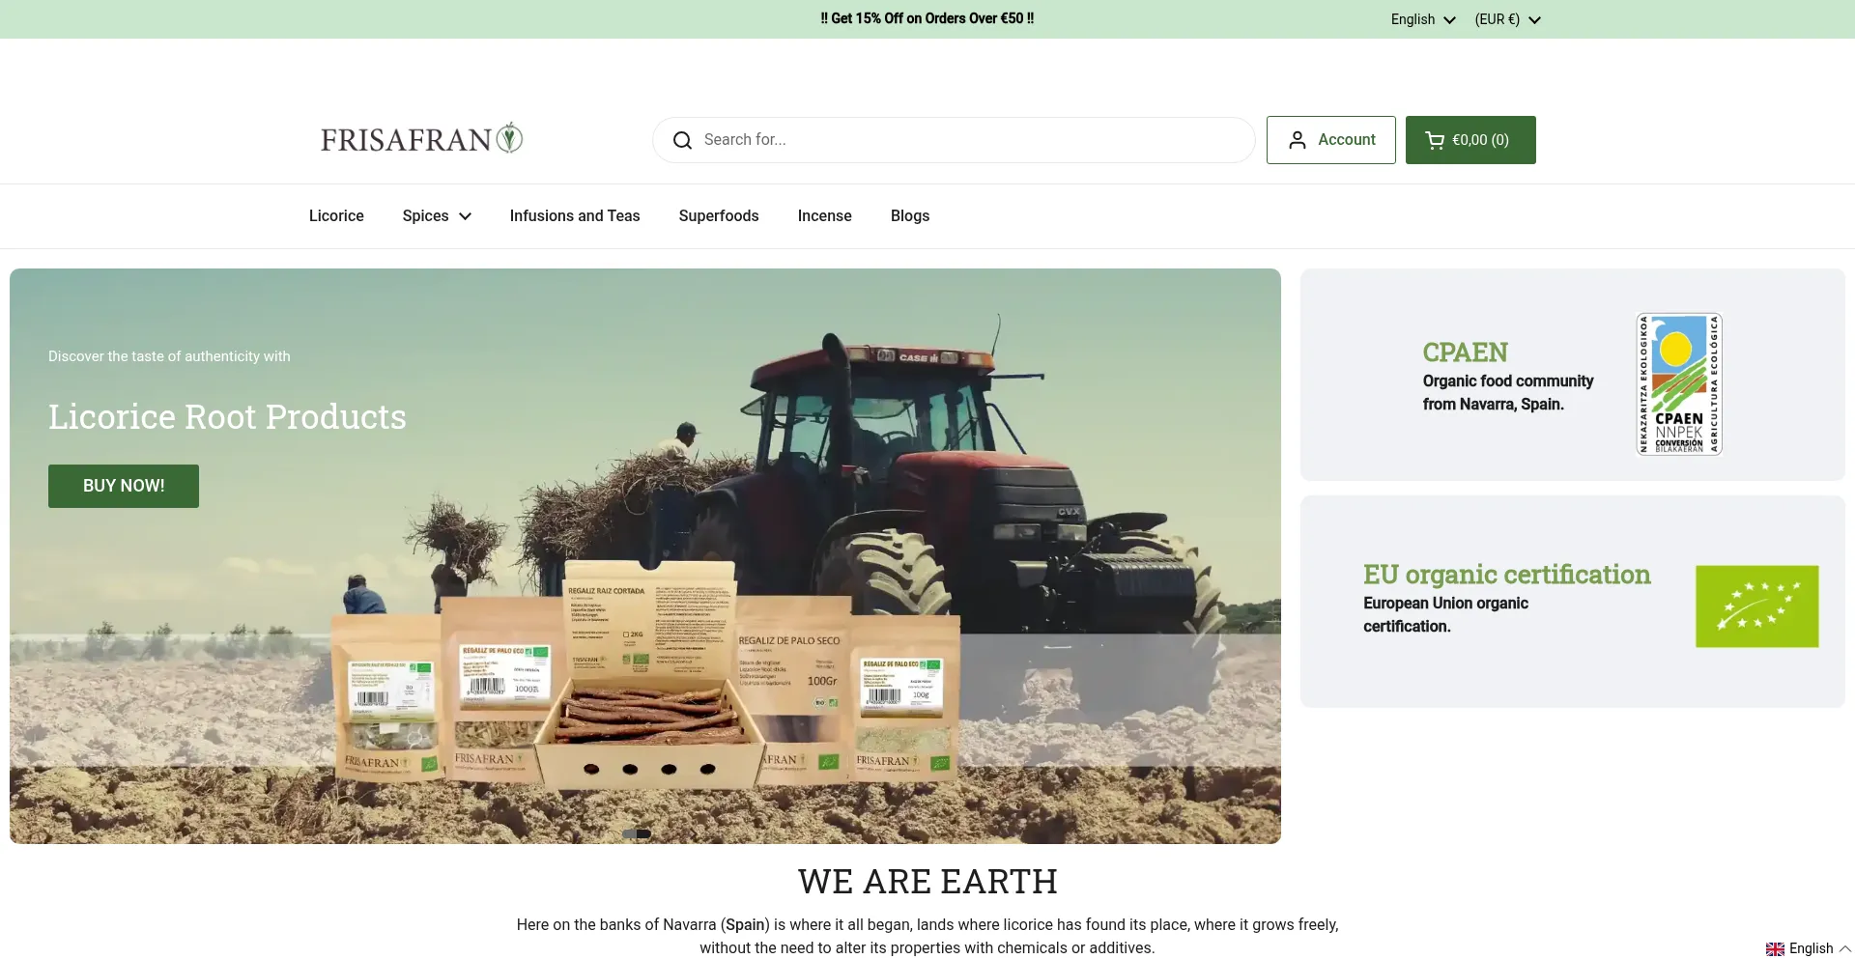Click the 'EU organic certification' heading
The width and height of the screenshot is (1855, 959).
tap(1507, 575)
